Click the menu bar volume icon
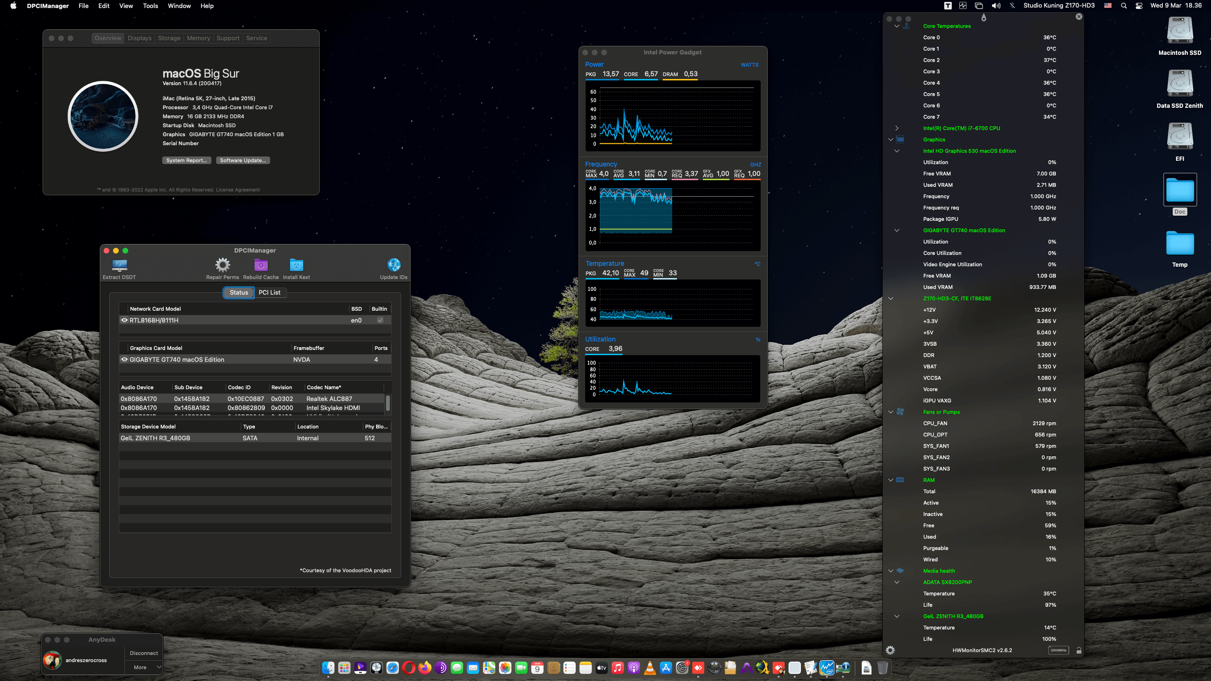Image resolution: width=1211 pixels, height=681 pixels. click(x=996, y=6)
